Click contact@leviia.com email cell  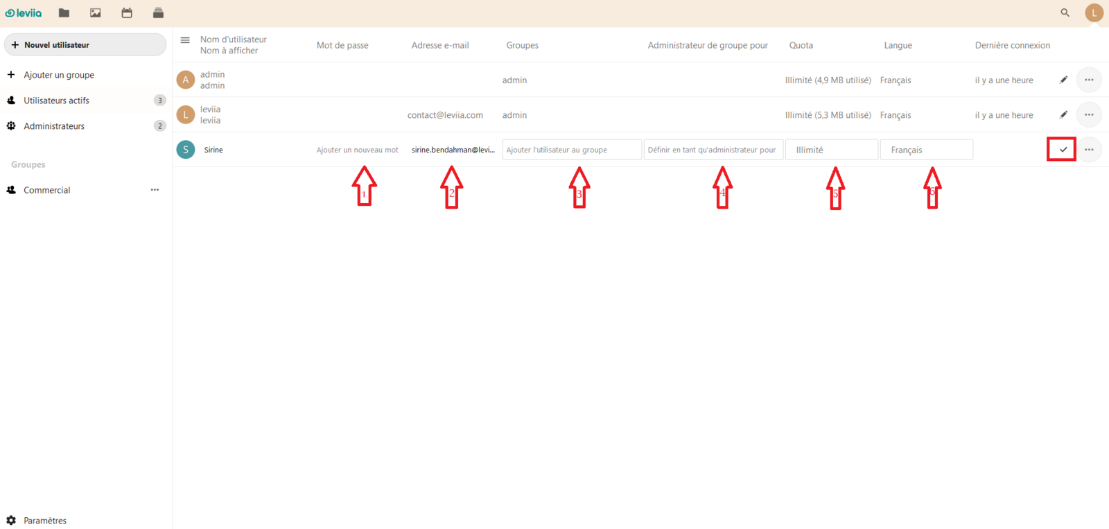pyautogui.click(x=445, y=115)
